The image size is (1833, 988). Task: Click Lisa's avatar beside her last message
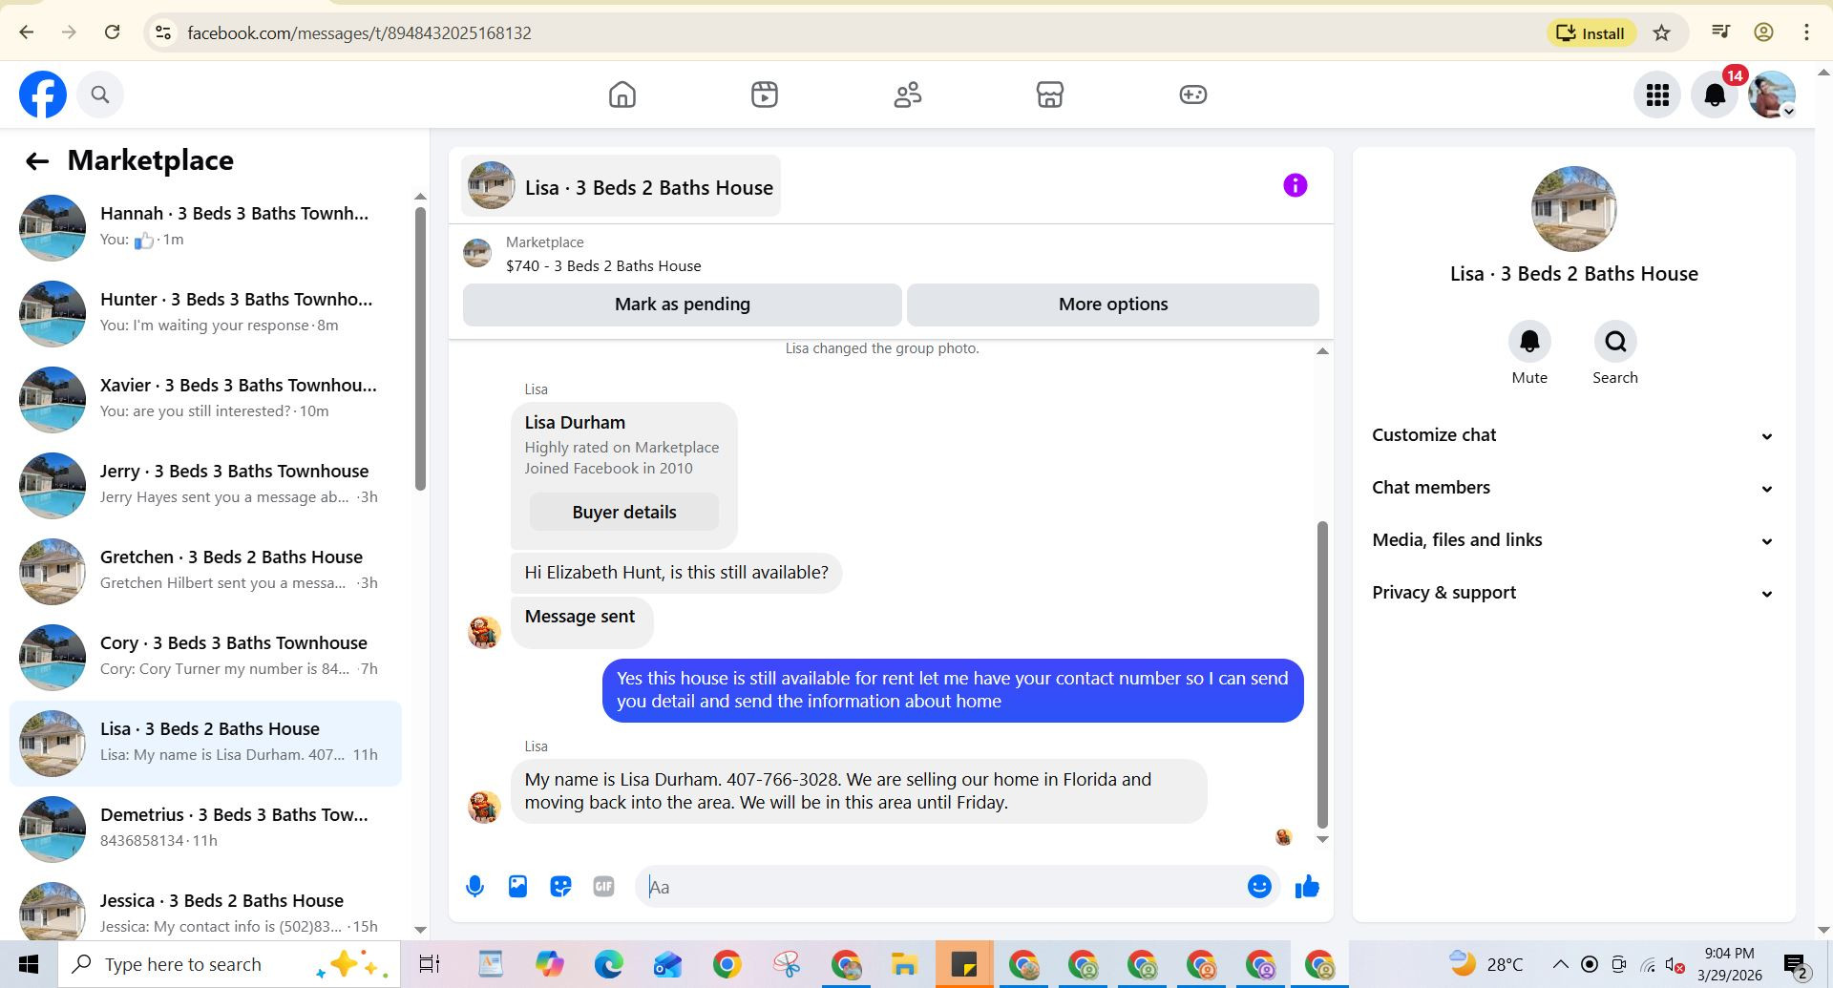pos(484,807)
